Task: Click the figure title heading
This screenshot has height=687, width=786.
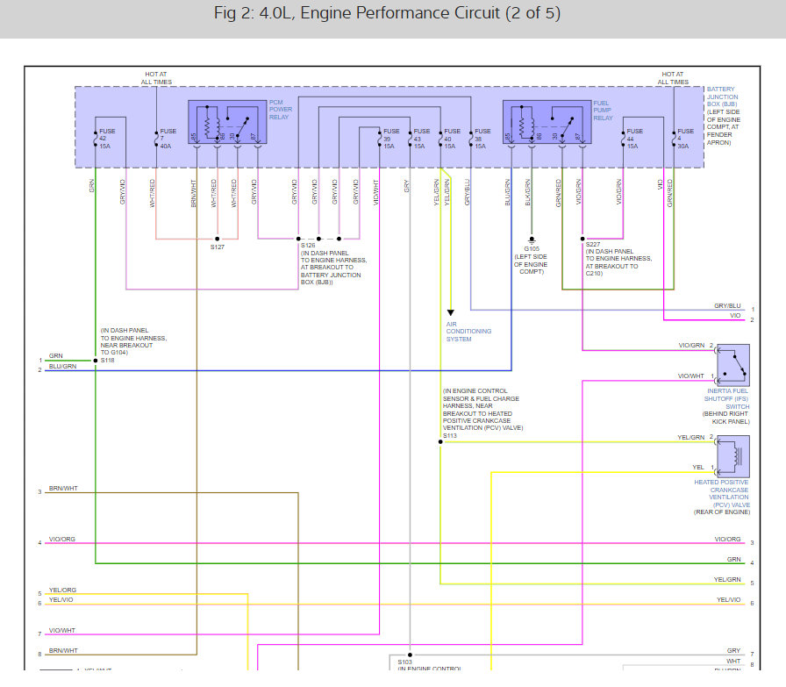Action: pos(387,13)
